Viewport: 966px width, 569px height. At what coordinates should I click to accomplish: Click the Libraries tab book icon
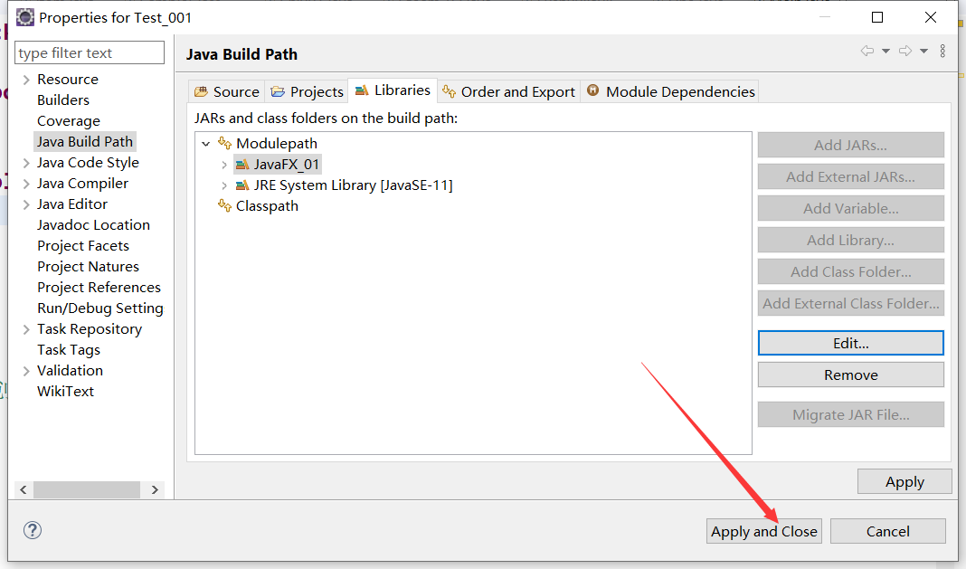pyautogui.click(x=362, y=90)
